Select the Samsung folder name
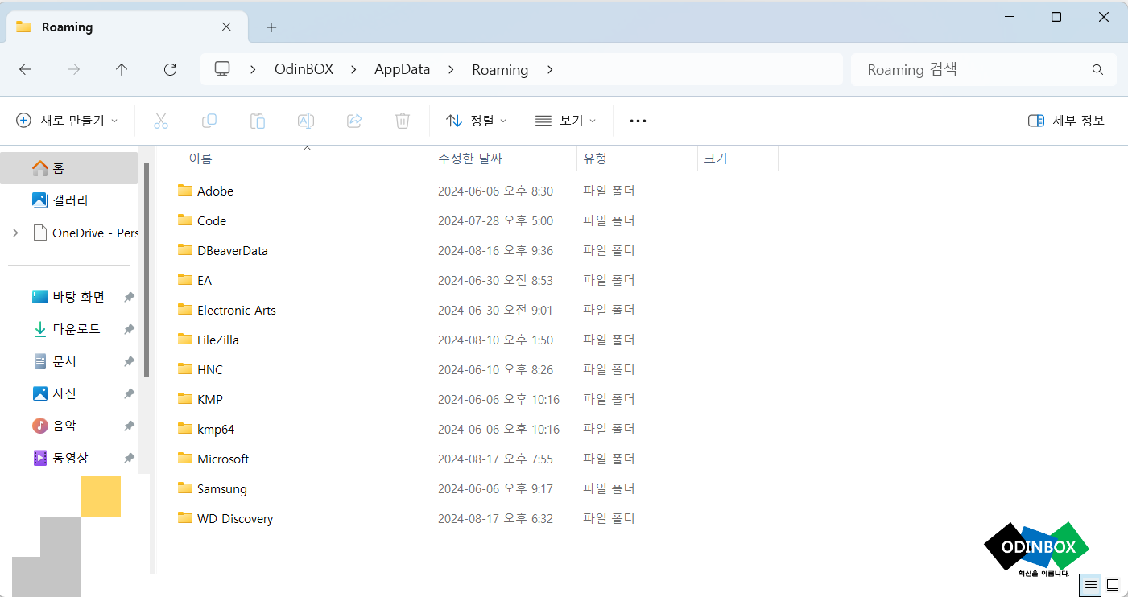The width and height of the screenshot is (1128, 597). (222, 488)
